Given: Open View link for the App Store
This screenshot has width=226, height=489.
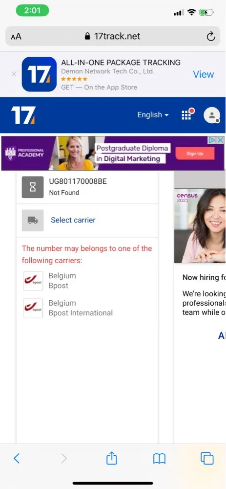Looking at the screenshot, I should pos(203,74).
